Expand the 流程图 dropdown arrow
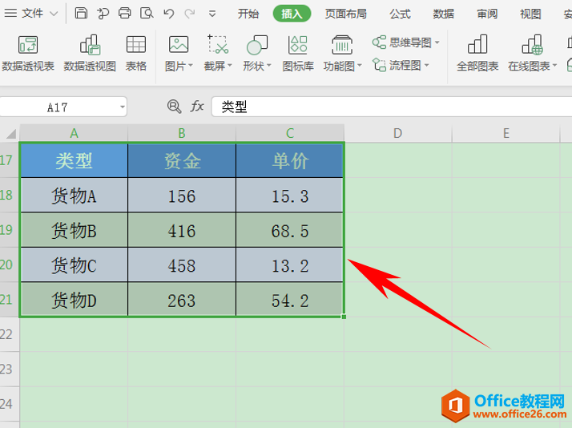The height and width of the screenshot is (428, 572). coord(426,66)
